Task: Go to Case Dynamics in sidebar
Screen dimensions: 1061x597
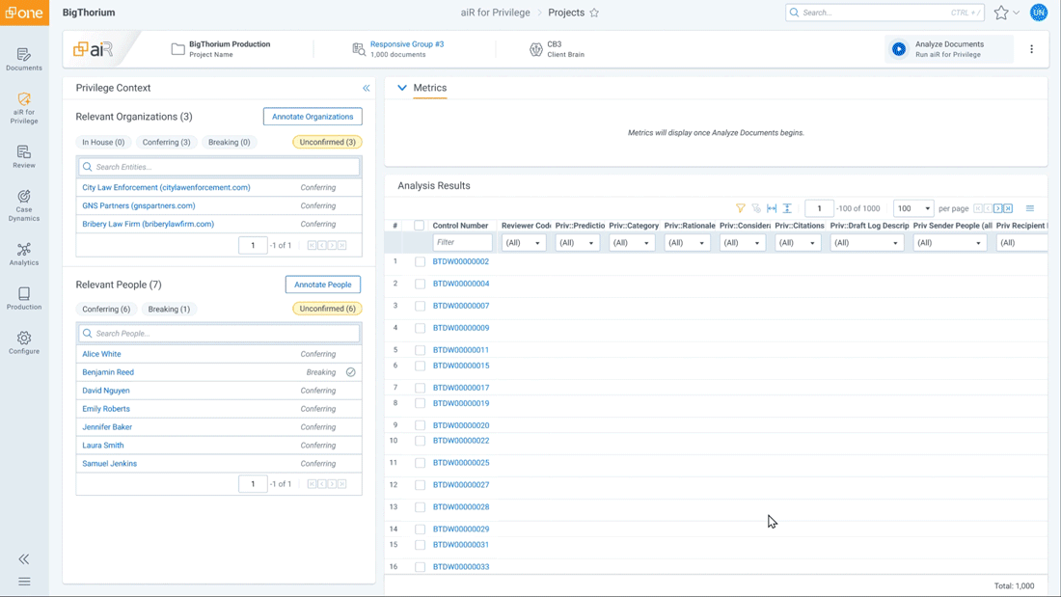Action: (23, 204)
